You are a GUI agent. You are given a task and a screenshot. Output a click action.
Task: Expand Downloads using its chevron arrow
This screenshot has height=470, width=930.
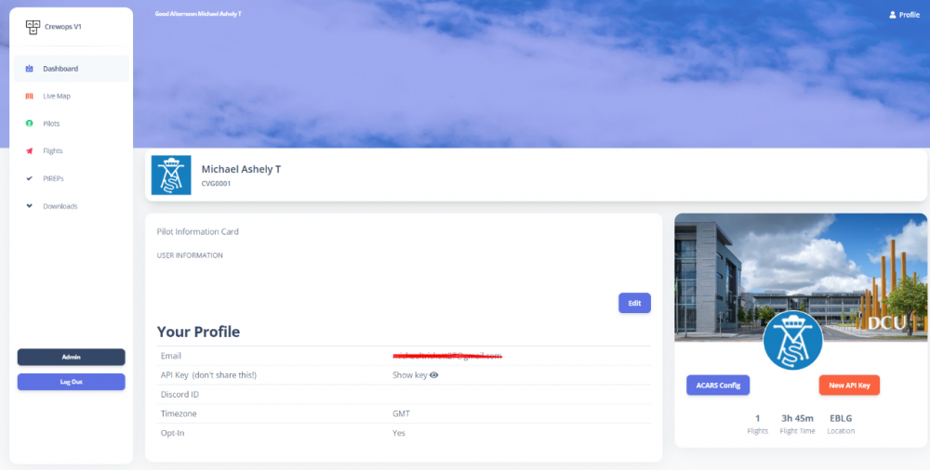click(29, 206)
